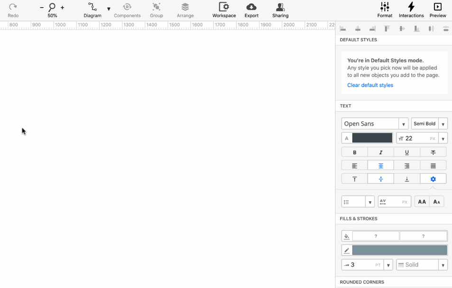Viewport: 452px width, 288px height.
Task: Zoom in using the plus button
Action: click(62, 8)
